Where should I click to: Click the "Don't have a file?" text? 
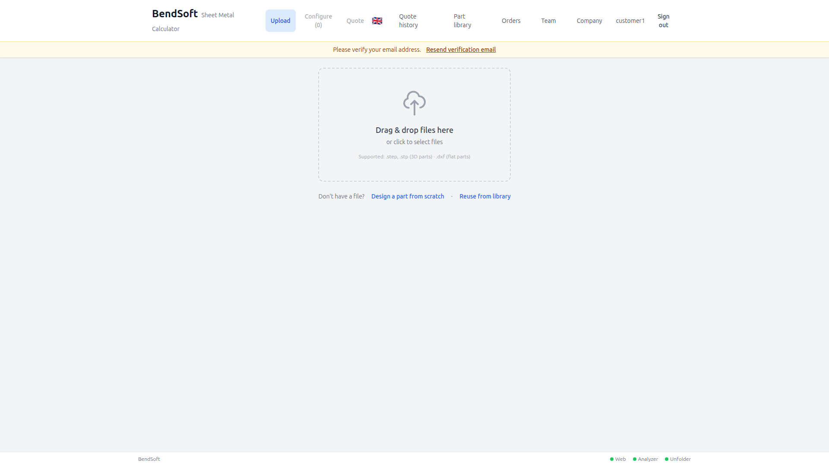pyautogui.click(x=342, y=196)
